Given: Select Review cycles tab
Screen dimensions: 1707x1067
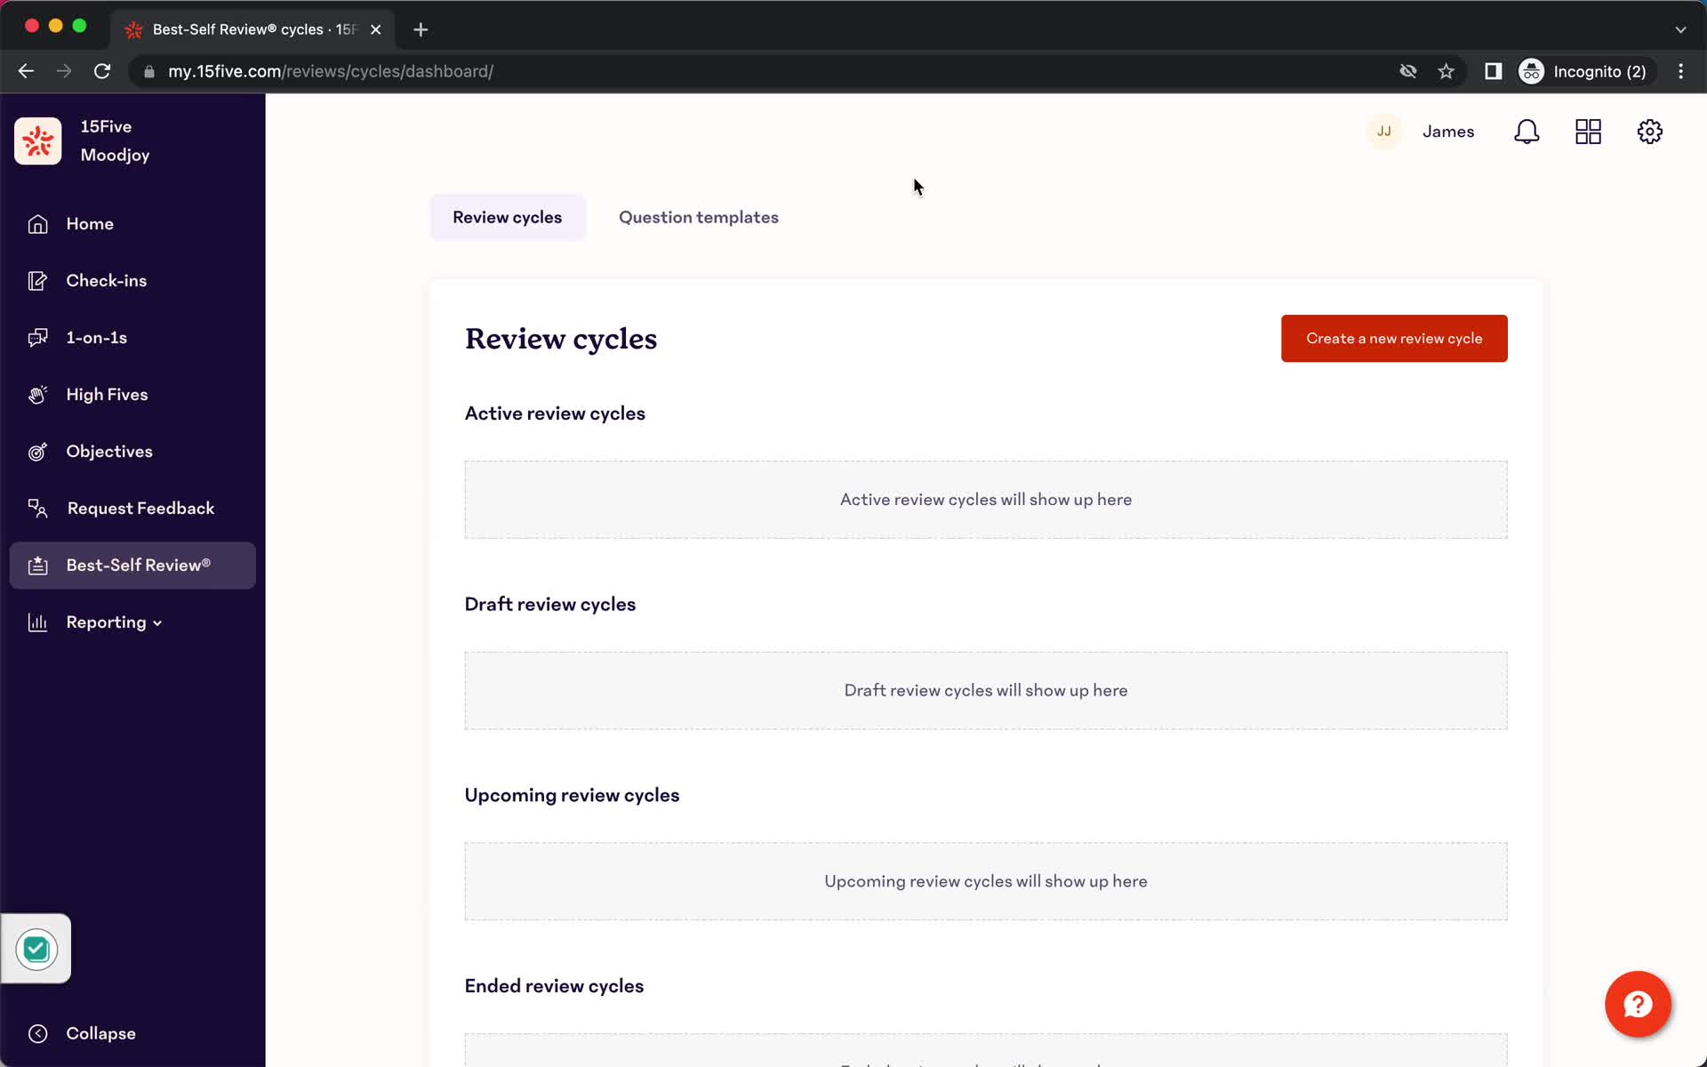Looking at the screenshot, I should click(507, 216).
